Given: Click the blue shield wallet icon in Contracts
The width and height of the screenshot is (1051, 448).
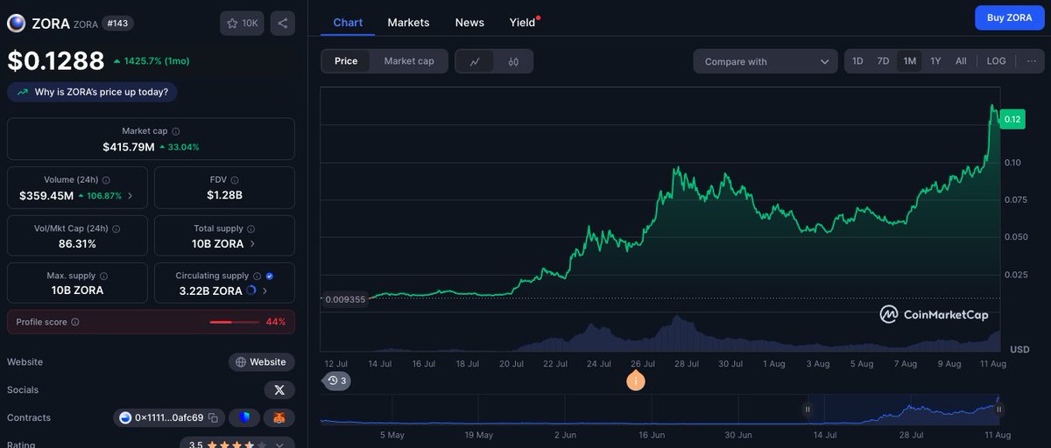Looking at the screenshot, I should pyautogui.click(x=245, y=418).
